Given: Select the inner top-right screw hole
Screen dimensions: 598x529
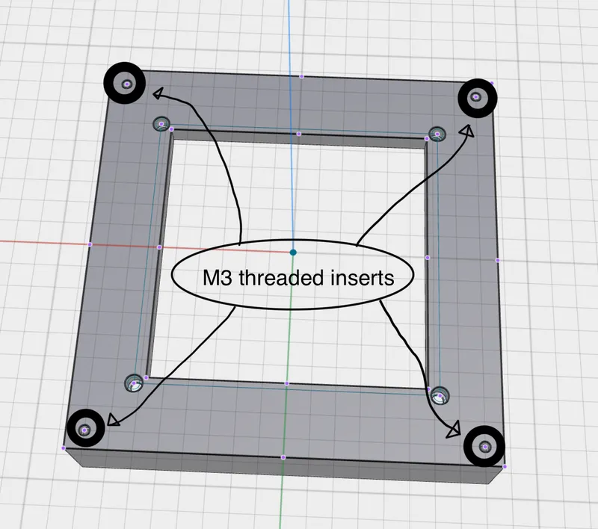Looking at the screenshot, I should (437, 134).
